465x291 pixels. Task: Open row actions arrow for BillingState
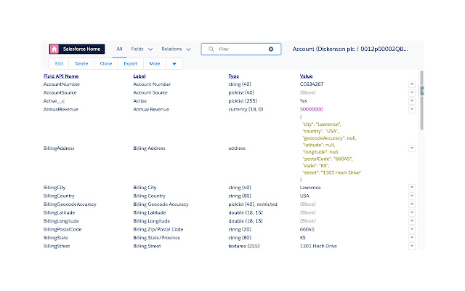(x=412, y=238)
